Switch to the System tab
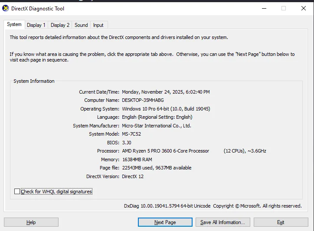Viewport: 314px width, 231px height. (14, 24)
